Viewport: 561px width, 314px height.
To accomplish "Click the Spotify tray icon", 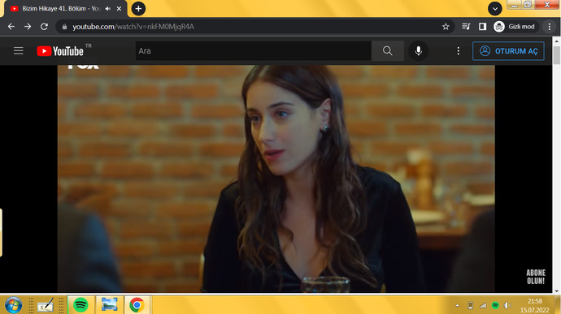I will (x=495, y=305).
